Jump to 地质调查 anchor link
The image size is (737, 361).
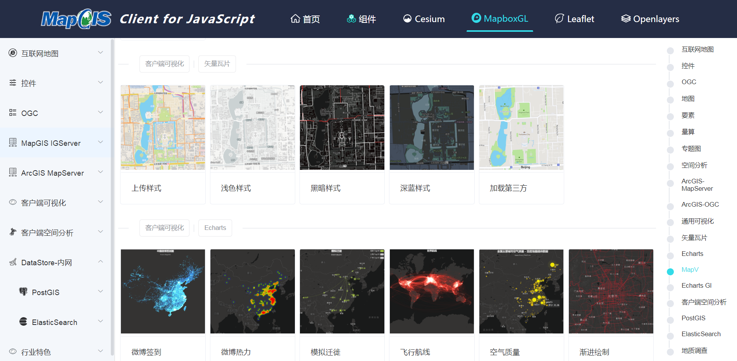click(694, 351)
